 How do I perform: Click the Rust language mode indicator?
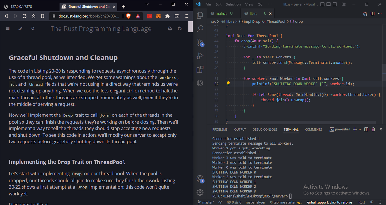362,202
